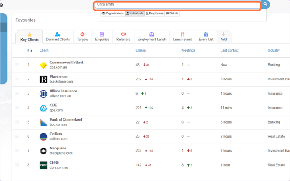Click the 1 hour last contact value
290x181 pixels.
click(225, 165)
